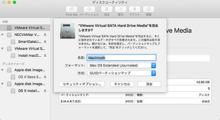Eject the SmartDataLi... volume
Image resolution: width=220 pixels, height=120 pixels.
click(45, 41)
